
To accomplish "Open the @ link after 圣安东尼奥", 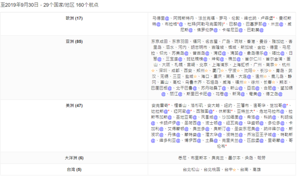I will (257, 129).
